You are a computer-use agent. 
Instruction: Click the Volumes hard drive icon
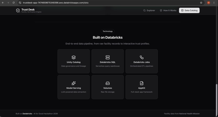(108, 83)
